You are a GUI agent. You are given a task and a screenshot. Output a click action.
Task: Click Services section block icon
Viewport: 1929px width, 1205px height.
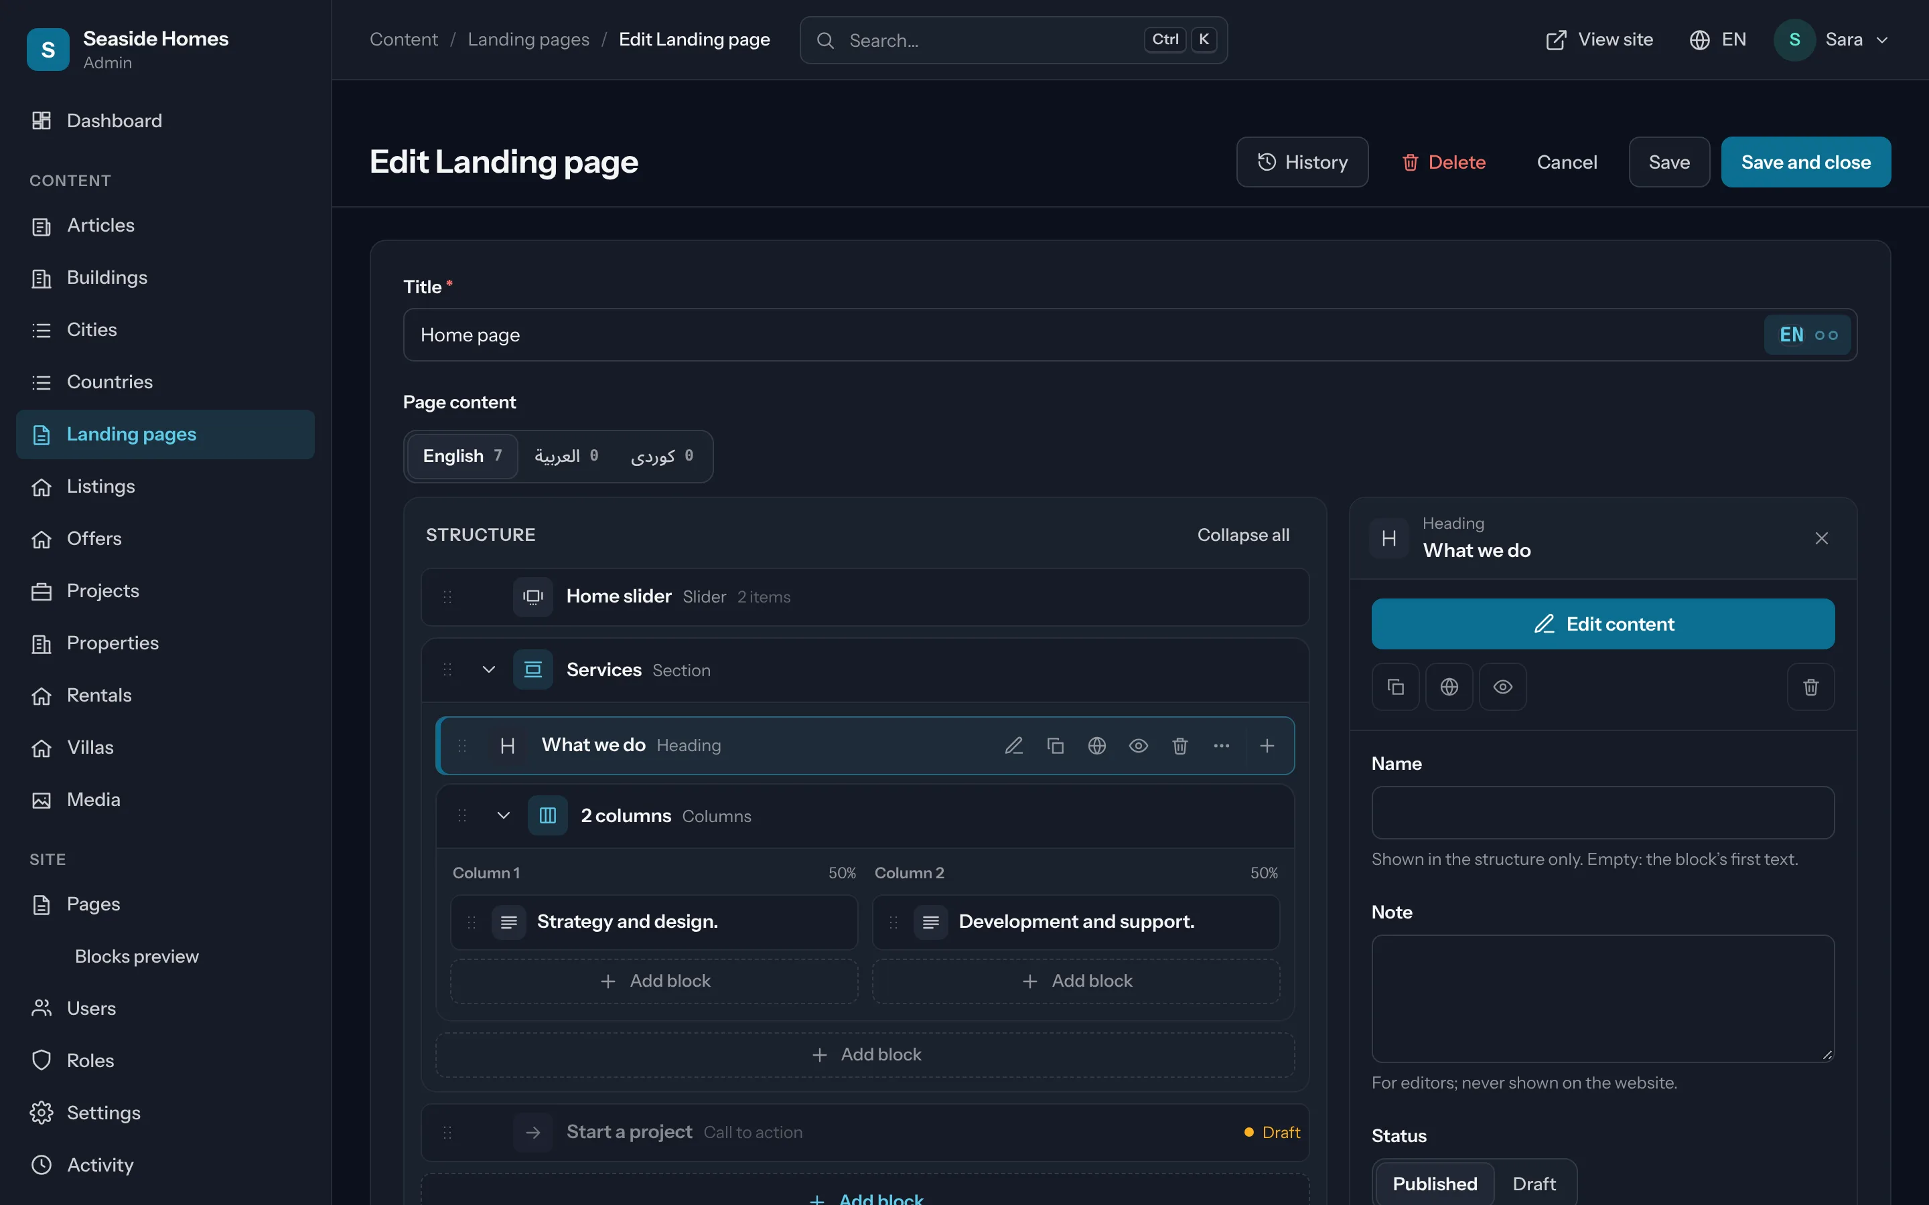[532, 669]
